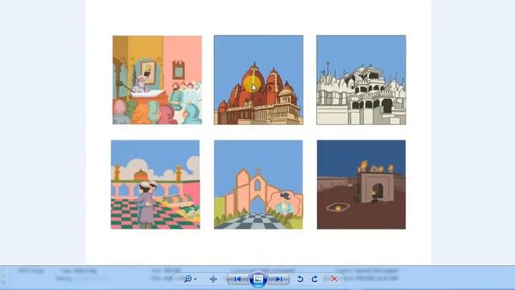The image size is (515, 290).
Task: Go to the previous image
Action: coord(238,280)
